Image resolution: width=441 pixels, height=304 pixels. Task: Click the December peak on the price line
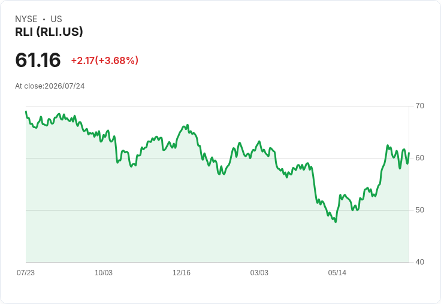point(188,125)
